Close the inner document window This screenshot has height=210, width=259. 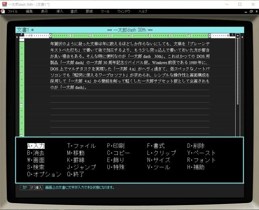[x=257, y=11]
